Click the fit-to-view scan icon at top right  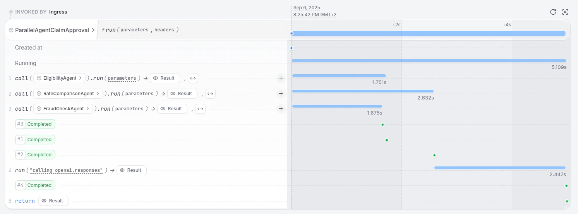(565, 12)
